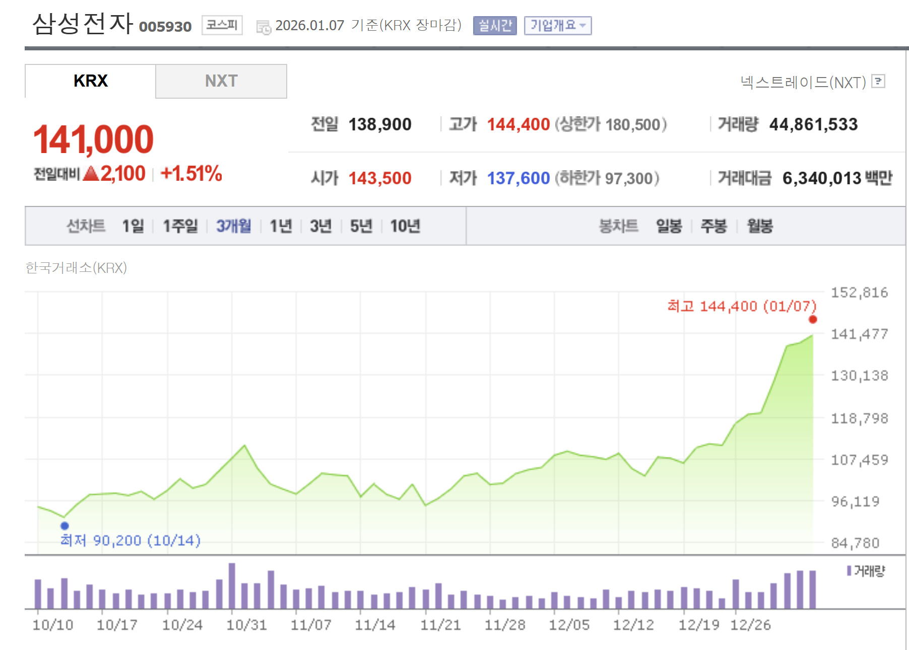Open the 기업개요 dropdown

tap(558, 25)
